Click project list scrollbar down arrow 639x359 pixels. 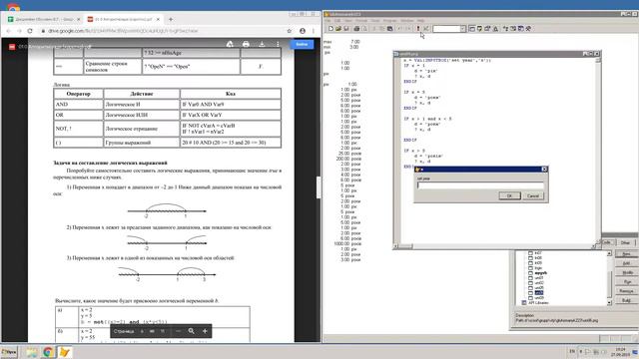(609, 302)
